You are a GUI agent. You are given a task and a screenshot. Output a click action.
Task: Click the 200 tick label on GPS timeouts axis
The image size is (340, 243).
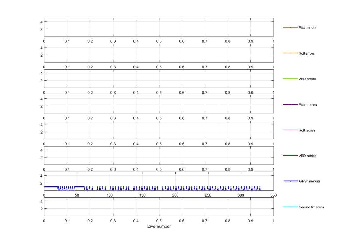(175, 195)
